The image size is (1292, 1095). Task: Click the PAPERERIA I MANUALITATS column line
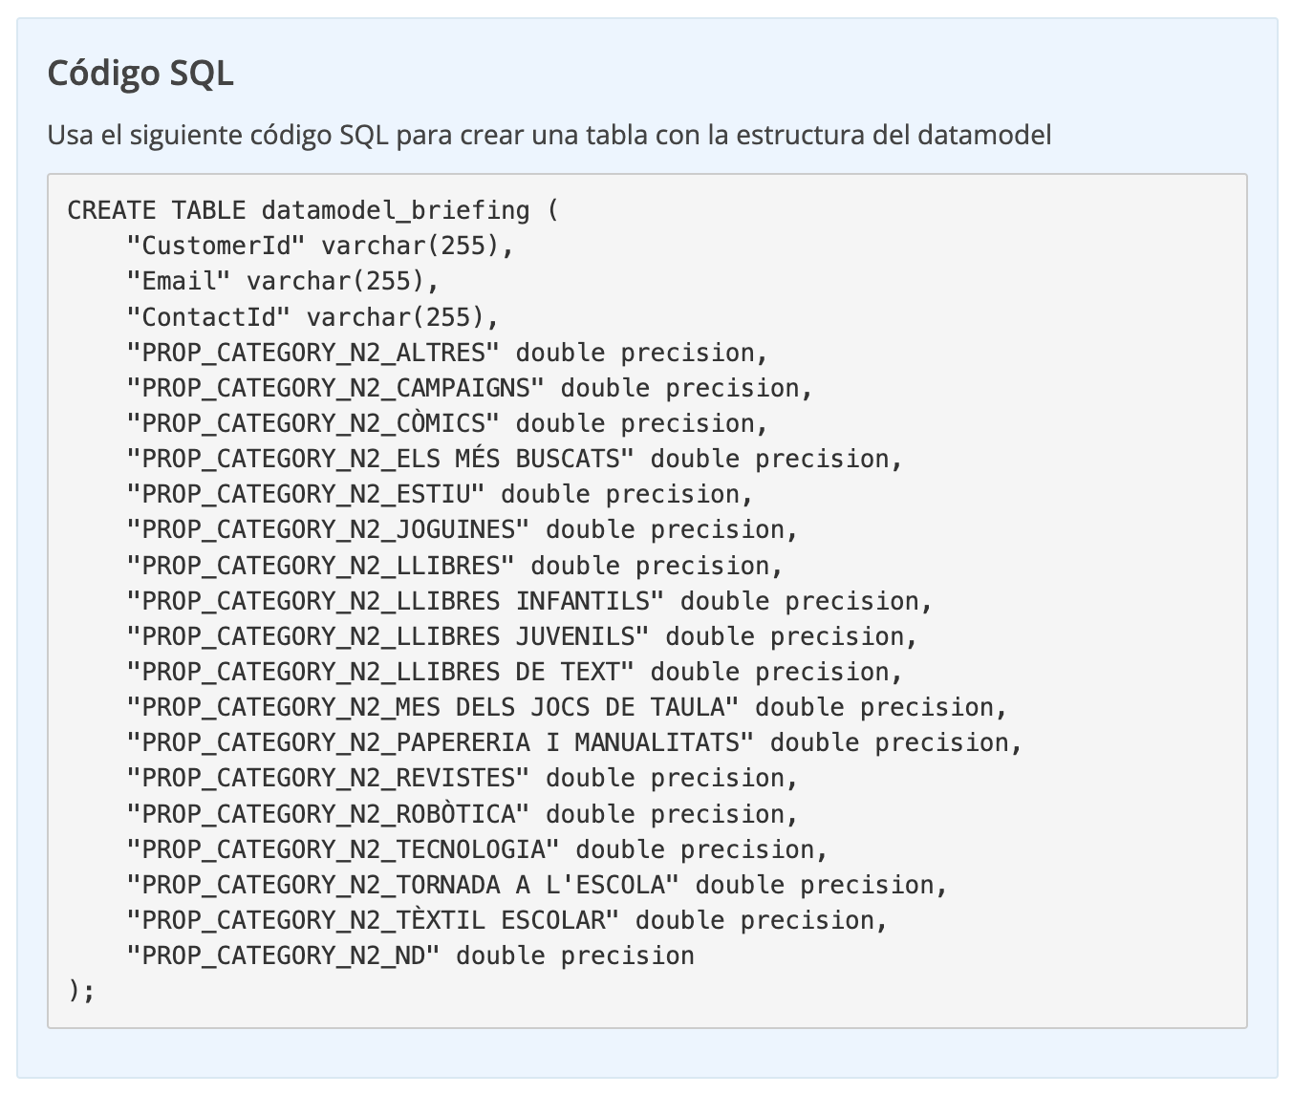[x=573, y=742]
